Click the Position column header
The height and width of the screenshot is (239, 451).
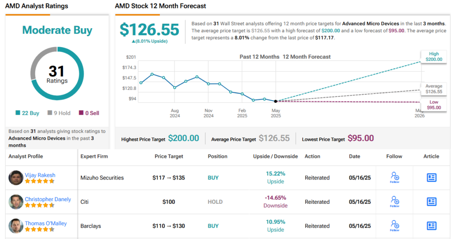tap(218, 157)
